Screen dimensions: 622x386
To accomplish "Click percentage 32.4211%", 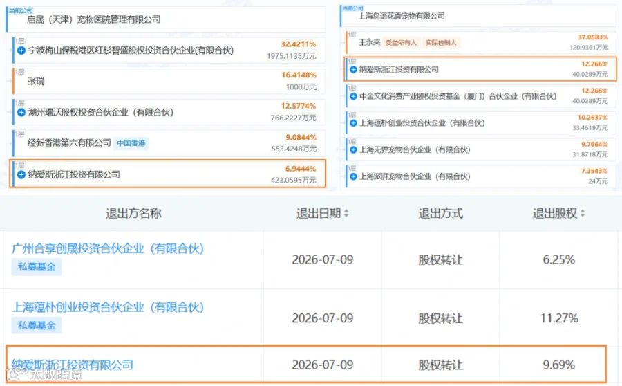I will coord(299,44).
